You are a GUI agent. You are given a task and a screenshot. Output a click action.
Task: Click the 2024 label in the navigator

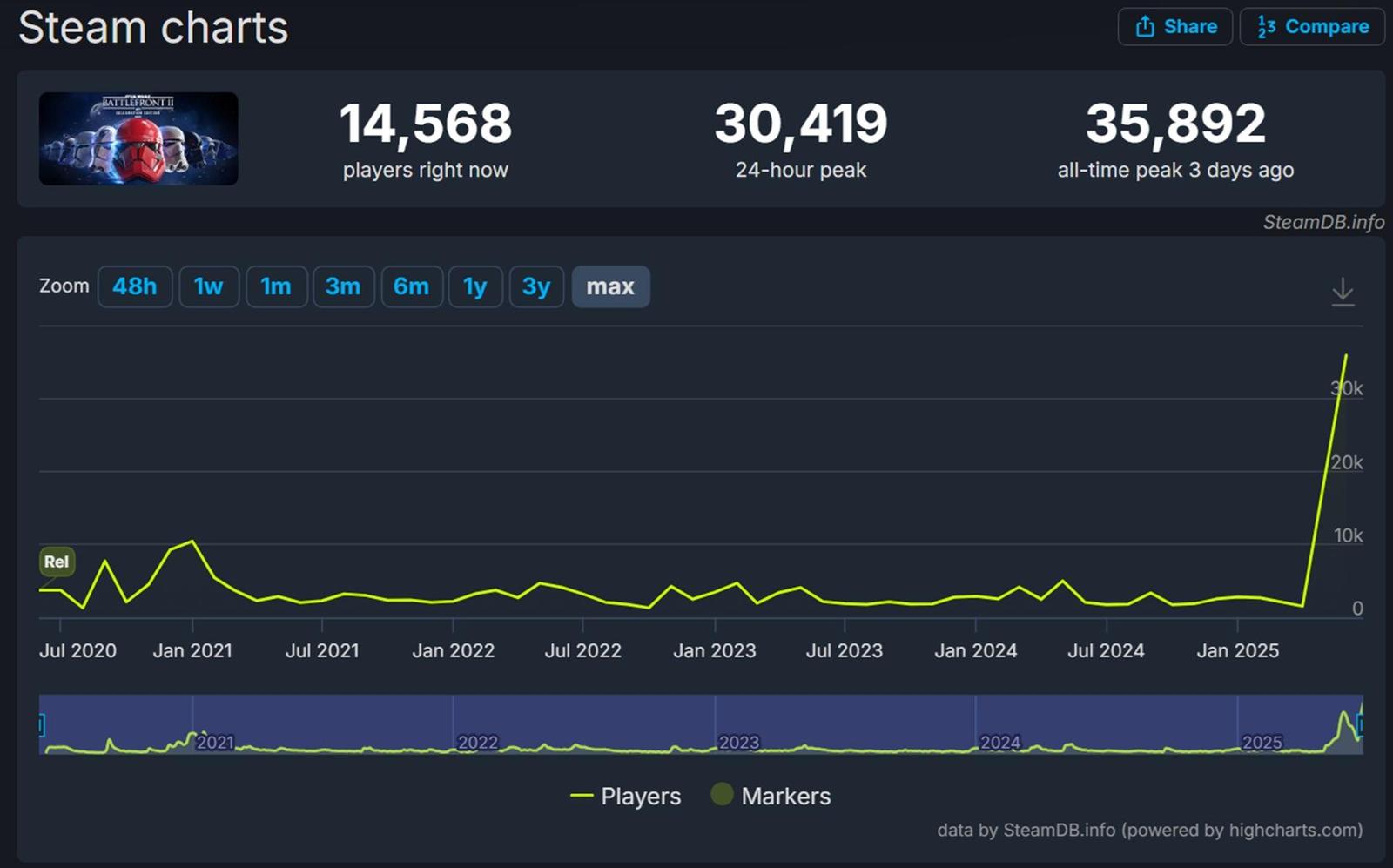point(1000,743)
